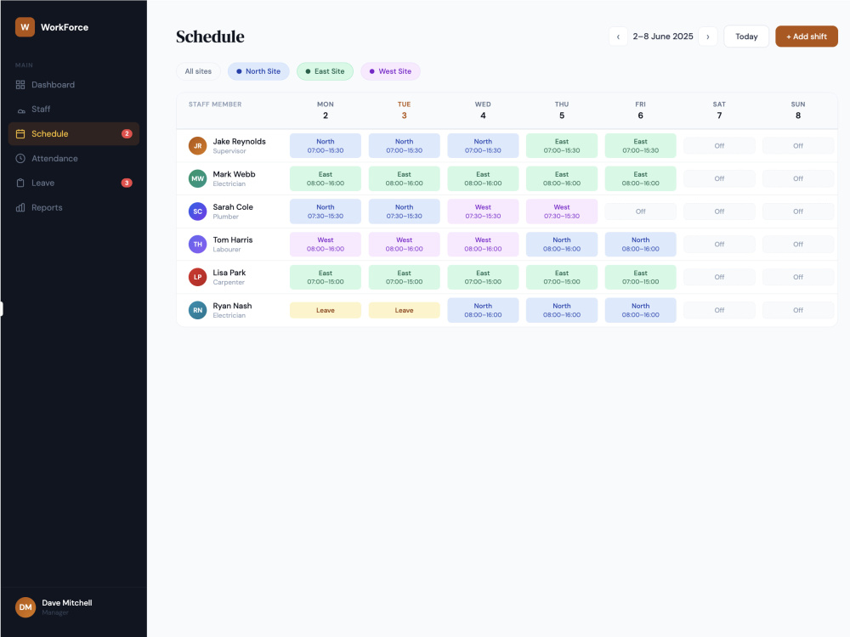Click Lisa Park LP avatar
This screenshot has height=637, width=850.
click(198, 278)
